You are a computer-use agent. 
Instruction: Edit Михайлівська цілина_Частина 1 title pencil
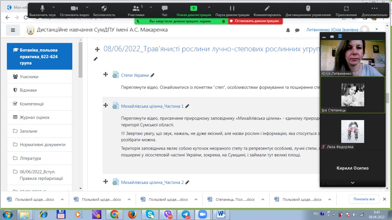pyautogui.click(x=187, y=106)
